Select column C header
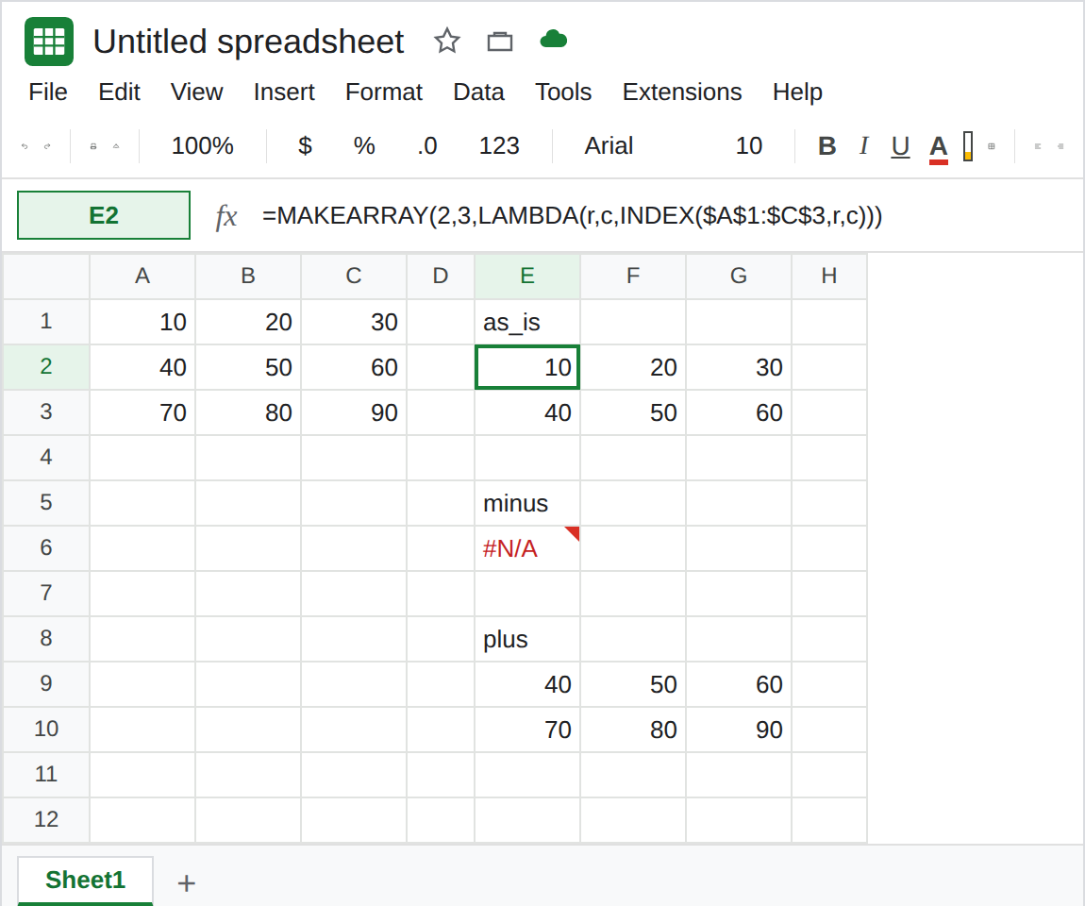1085x906 pixels. click(x=354, y=276)
